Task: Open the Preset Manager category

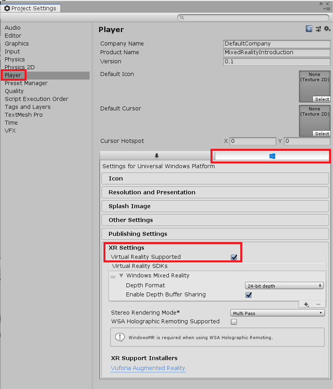Action: (x=26, y=83)
